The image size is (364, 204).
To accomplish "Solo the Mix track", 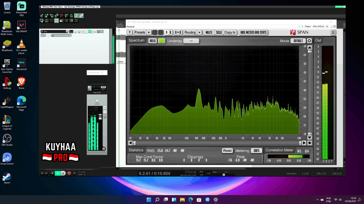I will [86, 31].
